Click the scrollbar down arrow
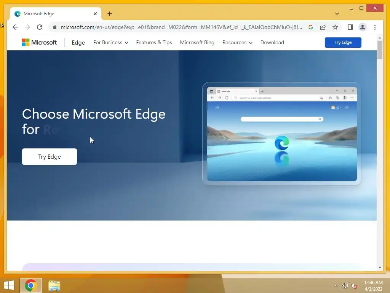 point(380,267)
